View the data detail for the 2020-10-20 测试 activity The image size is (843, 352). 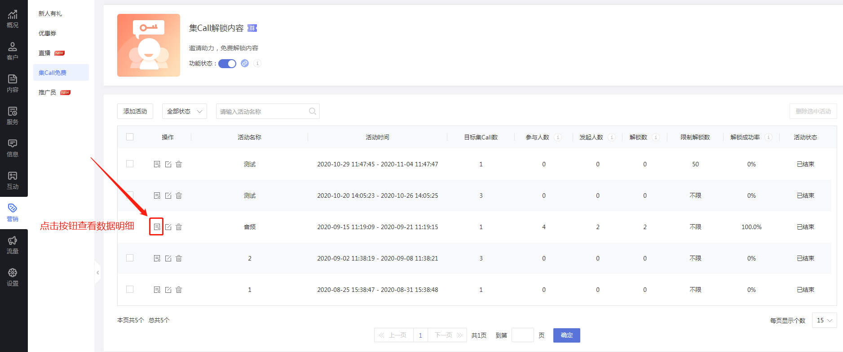157,196
